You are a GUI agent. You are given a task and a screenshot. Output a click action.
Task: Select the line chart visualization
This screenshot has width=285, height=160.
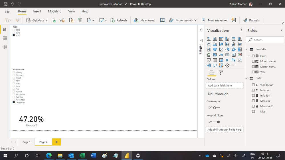209,44
